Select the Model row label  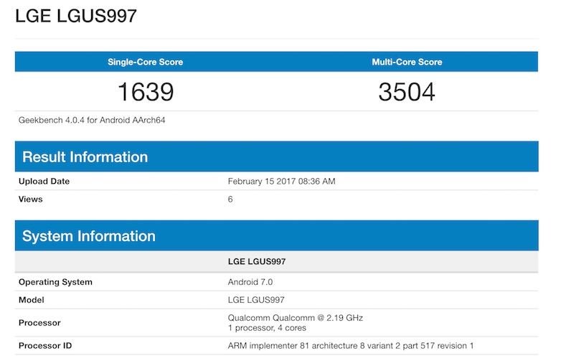[31, 300]
